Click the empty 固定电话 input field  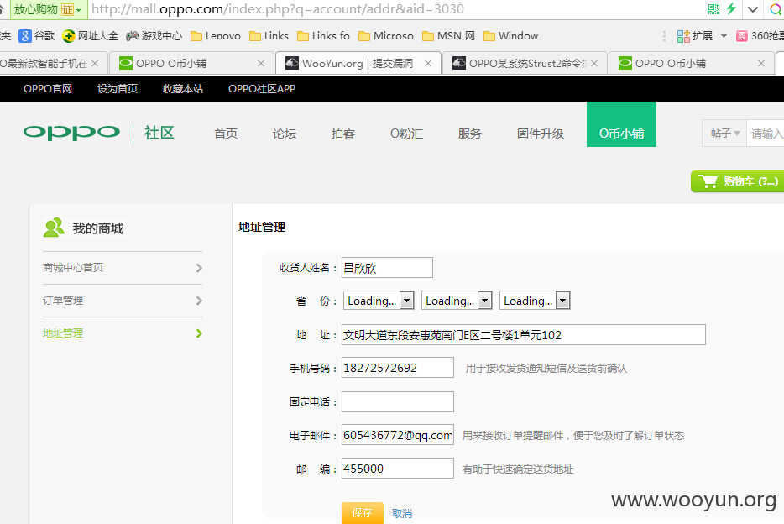(x=398, y=401)
